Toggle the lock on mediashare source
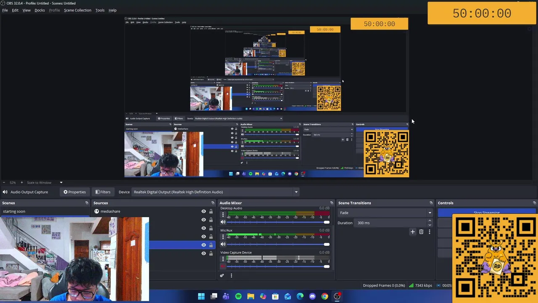This screenshot has height=303, width=538. pos(211,211)
